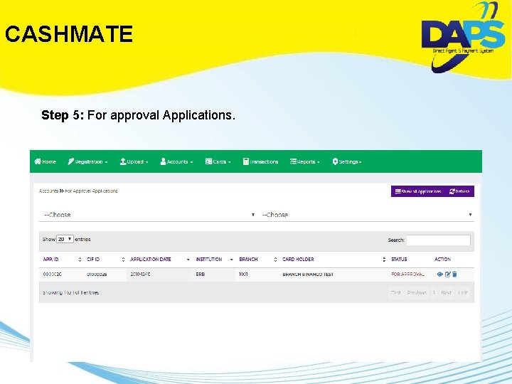
Task: Click the STATUS column header
Action: (399, 260)
